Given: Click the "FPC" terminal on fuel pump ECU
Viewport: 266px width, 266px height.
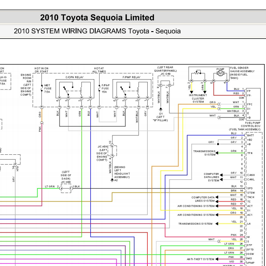Looking at the screenshot, I should click(250, 105).
